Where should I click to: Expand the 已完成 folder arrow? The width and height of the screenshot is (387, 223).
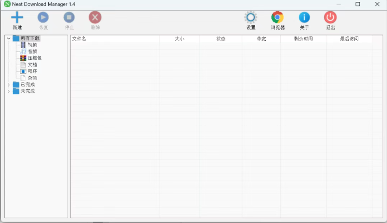9,85
